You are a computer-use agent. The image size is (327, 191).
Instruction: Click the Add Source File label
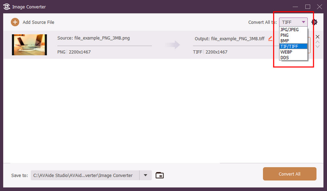(38, 22)
